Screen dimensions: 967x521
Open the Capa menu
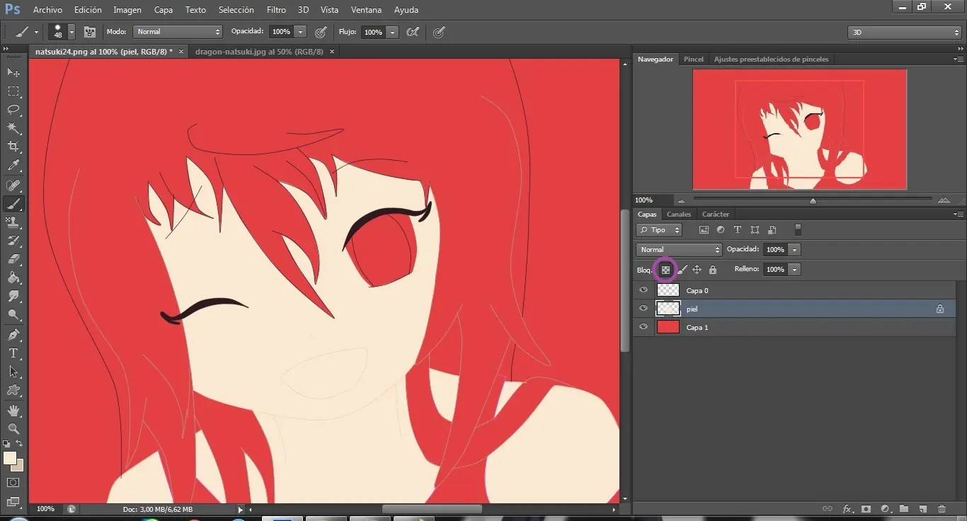pos(164,10)
